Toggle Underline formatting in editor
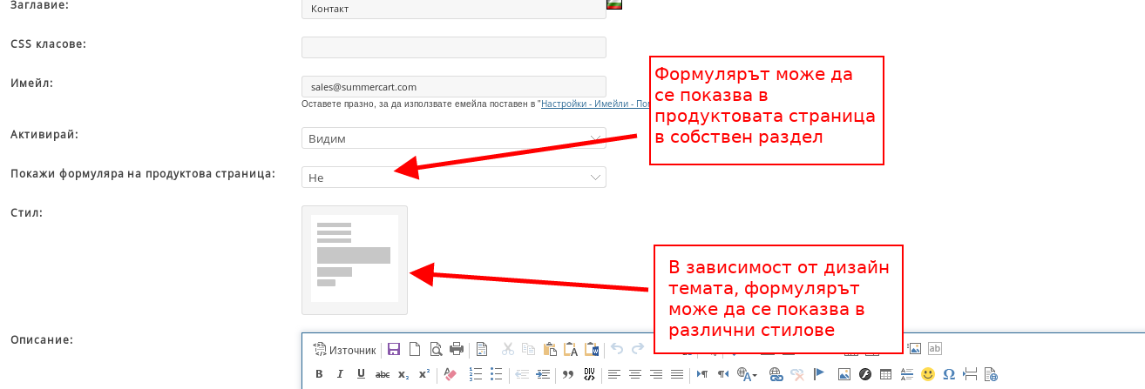The width and height of the screenshot is (1145, 389). pyautogui.click(x=361, y=374)
